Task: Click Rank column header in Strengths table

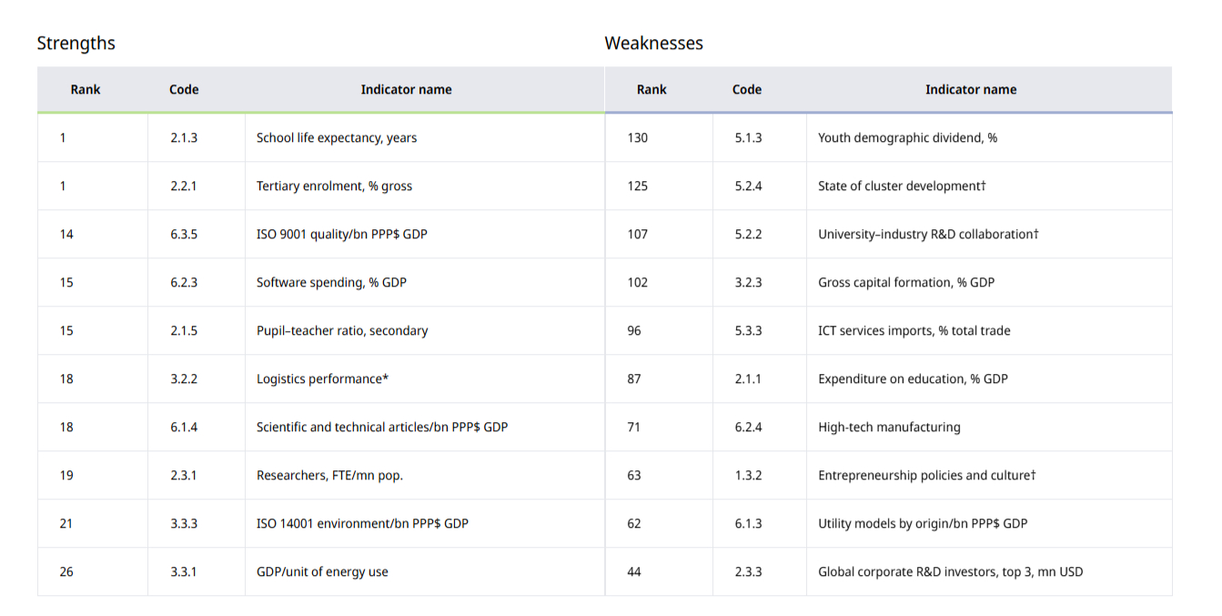Action: point(86,89)
